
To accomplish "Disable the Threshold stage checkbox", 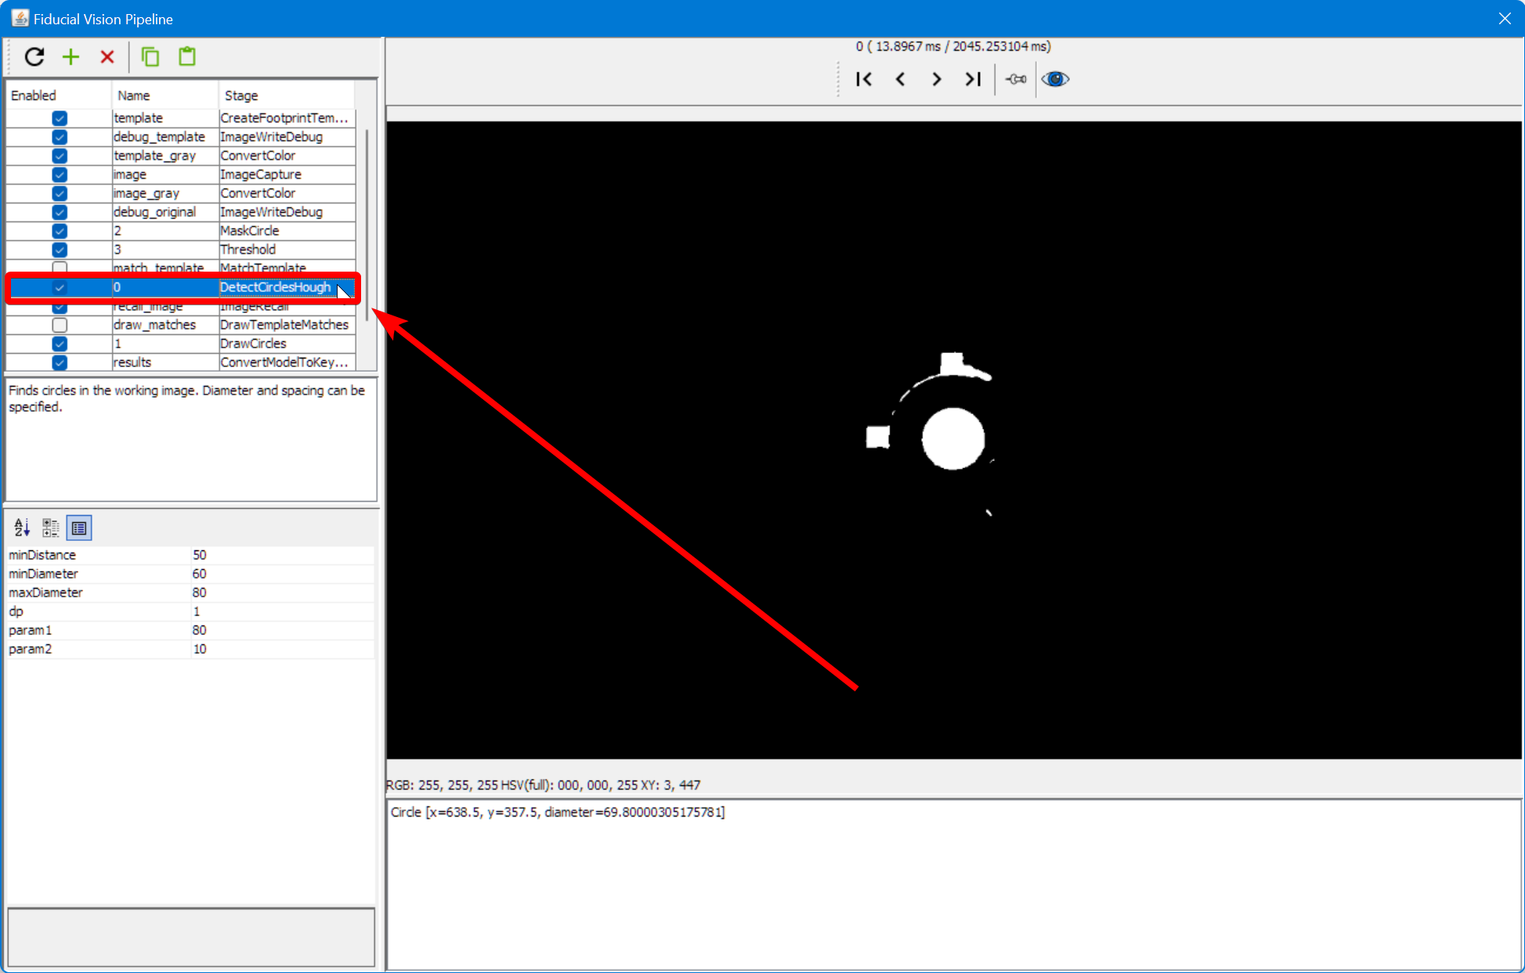I will [60, 249].
